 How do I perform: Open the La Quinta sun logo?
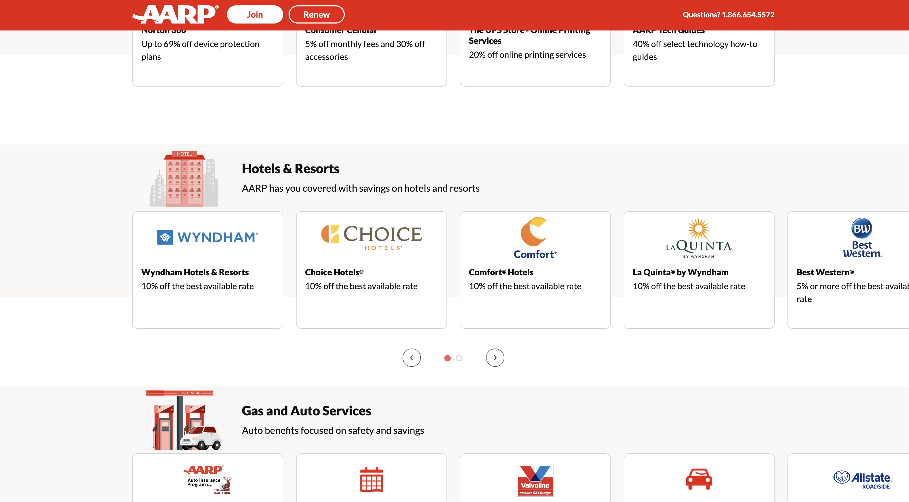(699, 238)
